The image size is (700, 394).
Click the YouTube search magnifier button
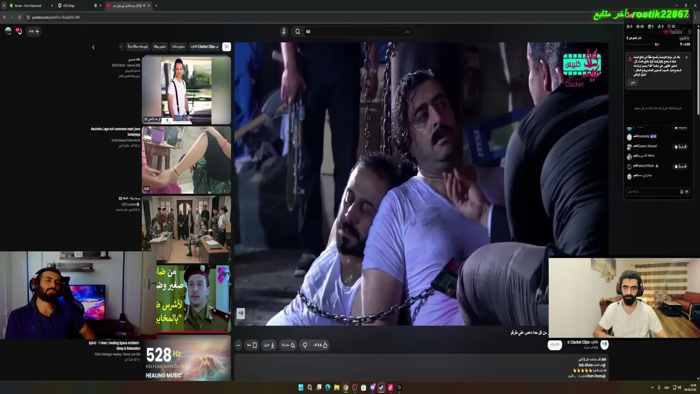[297, 31]
